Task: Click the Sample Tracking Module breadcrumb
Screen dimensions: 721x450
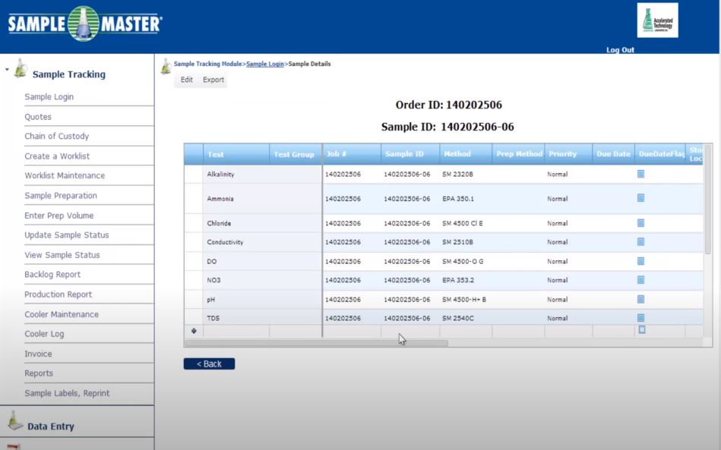Action: pyautogui.click(x=208, y=64)
